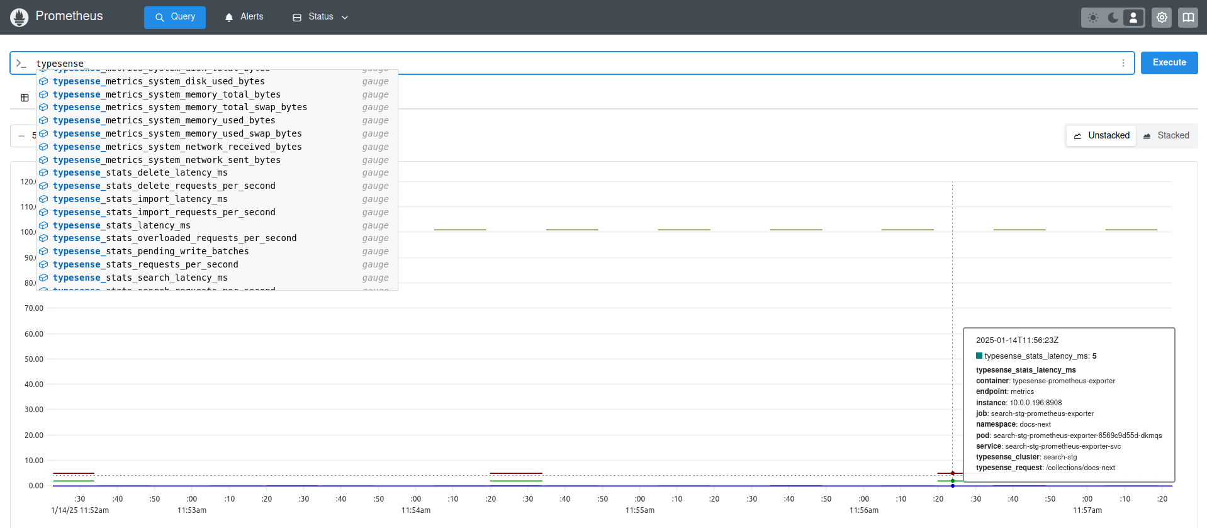Select the Stacked graph mode
Screen dimensions: 1207x528
click(x=1166, y=135)
